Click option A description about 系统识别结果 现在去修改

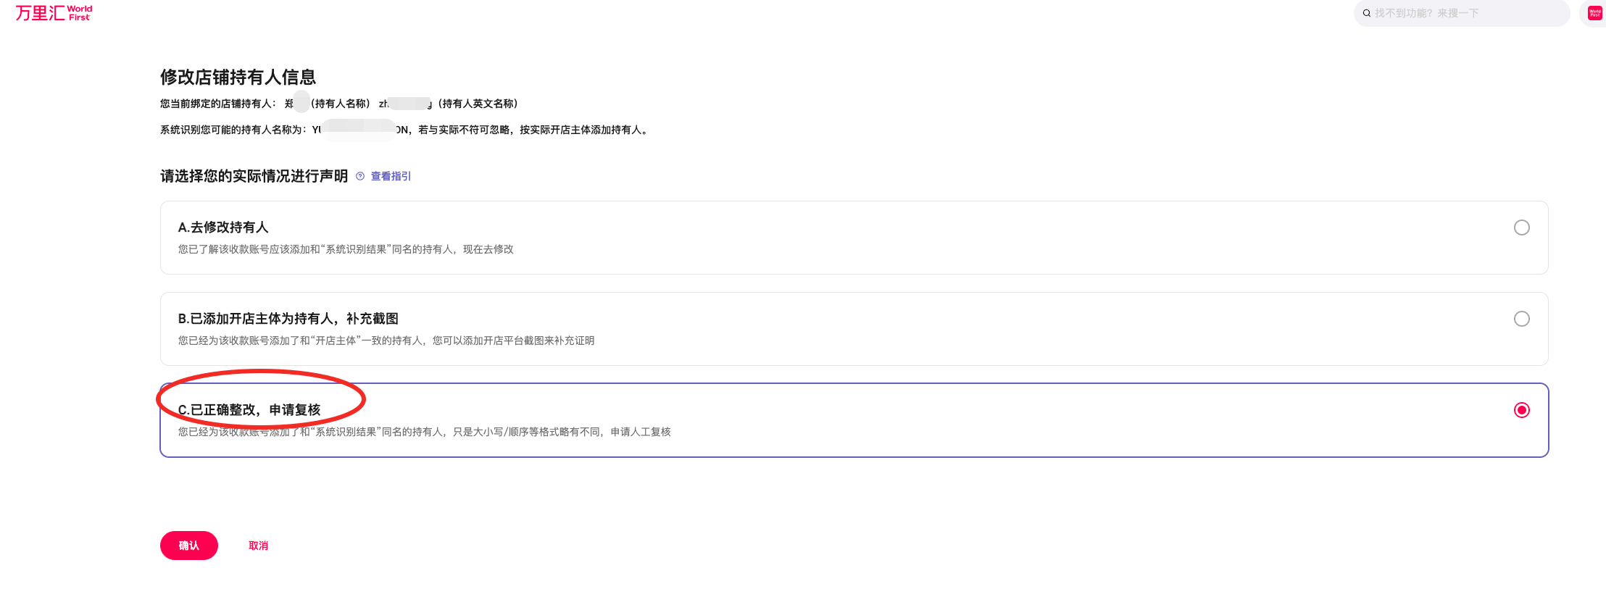(346, 249)
